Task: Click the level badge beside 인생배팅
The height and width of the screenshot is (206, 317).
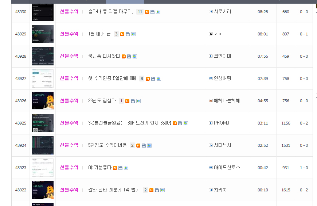Action: click(211, 79)
